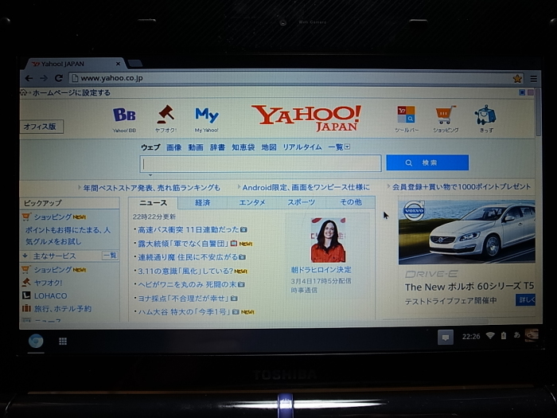Screen dimensions: 557x418
Task: Click the Volvo car ad image
Action: click(x=467, y=232)
